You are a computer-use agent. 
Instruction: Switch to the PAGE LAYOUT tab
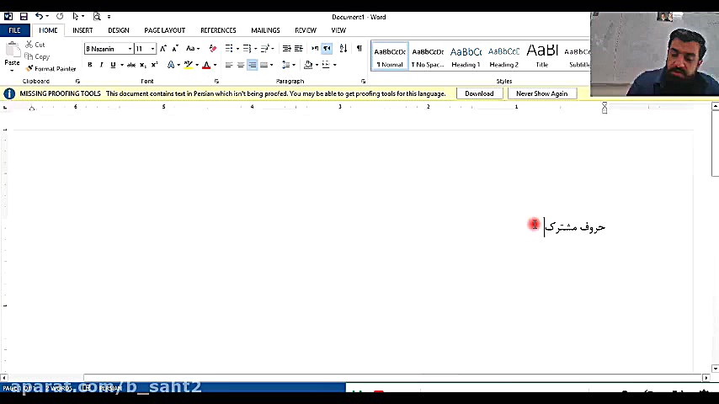[x=165, y=30]
